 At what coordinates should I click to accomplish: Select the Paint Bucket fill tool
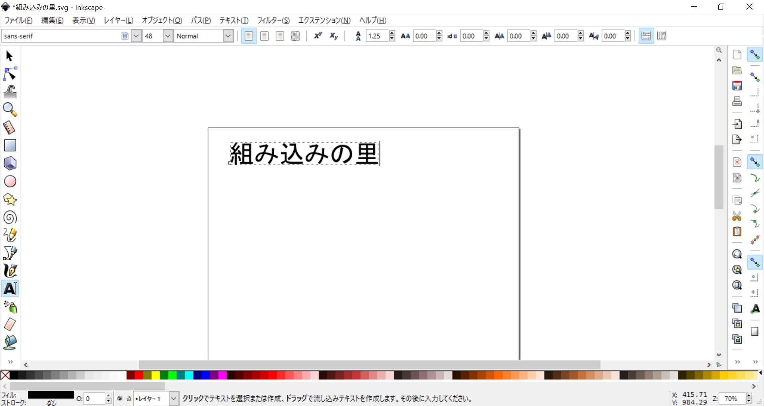click(10, 342)
